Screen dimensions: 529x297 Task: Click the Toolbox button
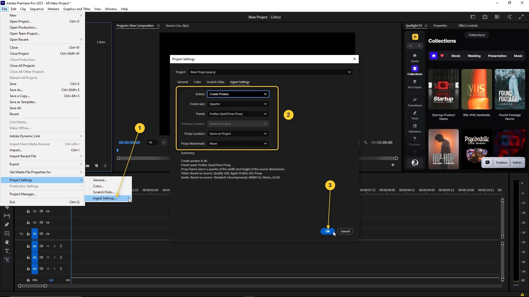tap(501, 163)
